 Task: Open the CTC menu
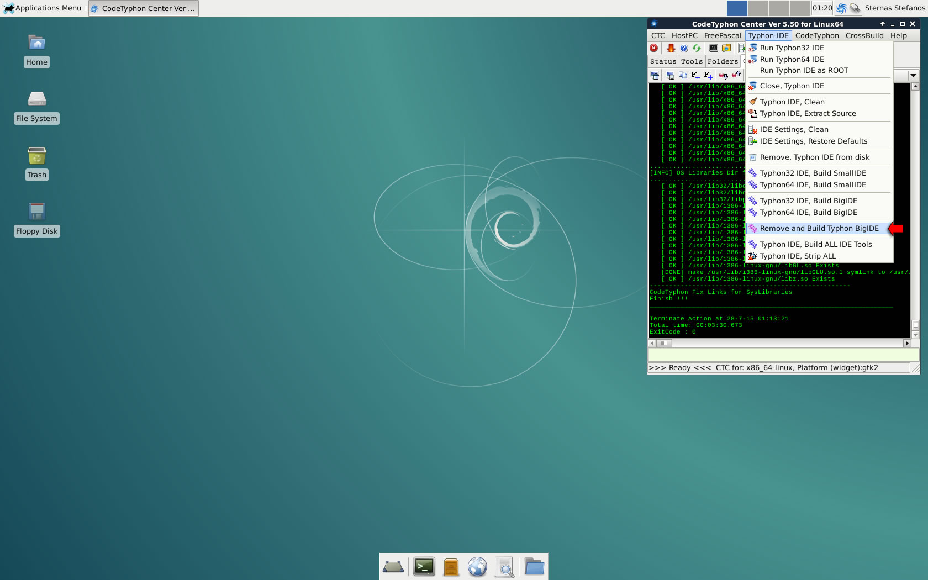pos(658,35)
